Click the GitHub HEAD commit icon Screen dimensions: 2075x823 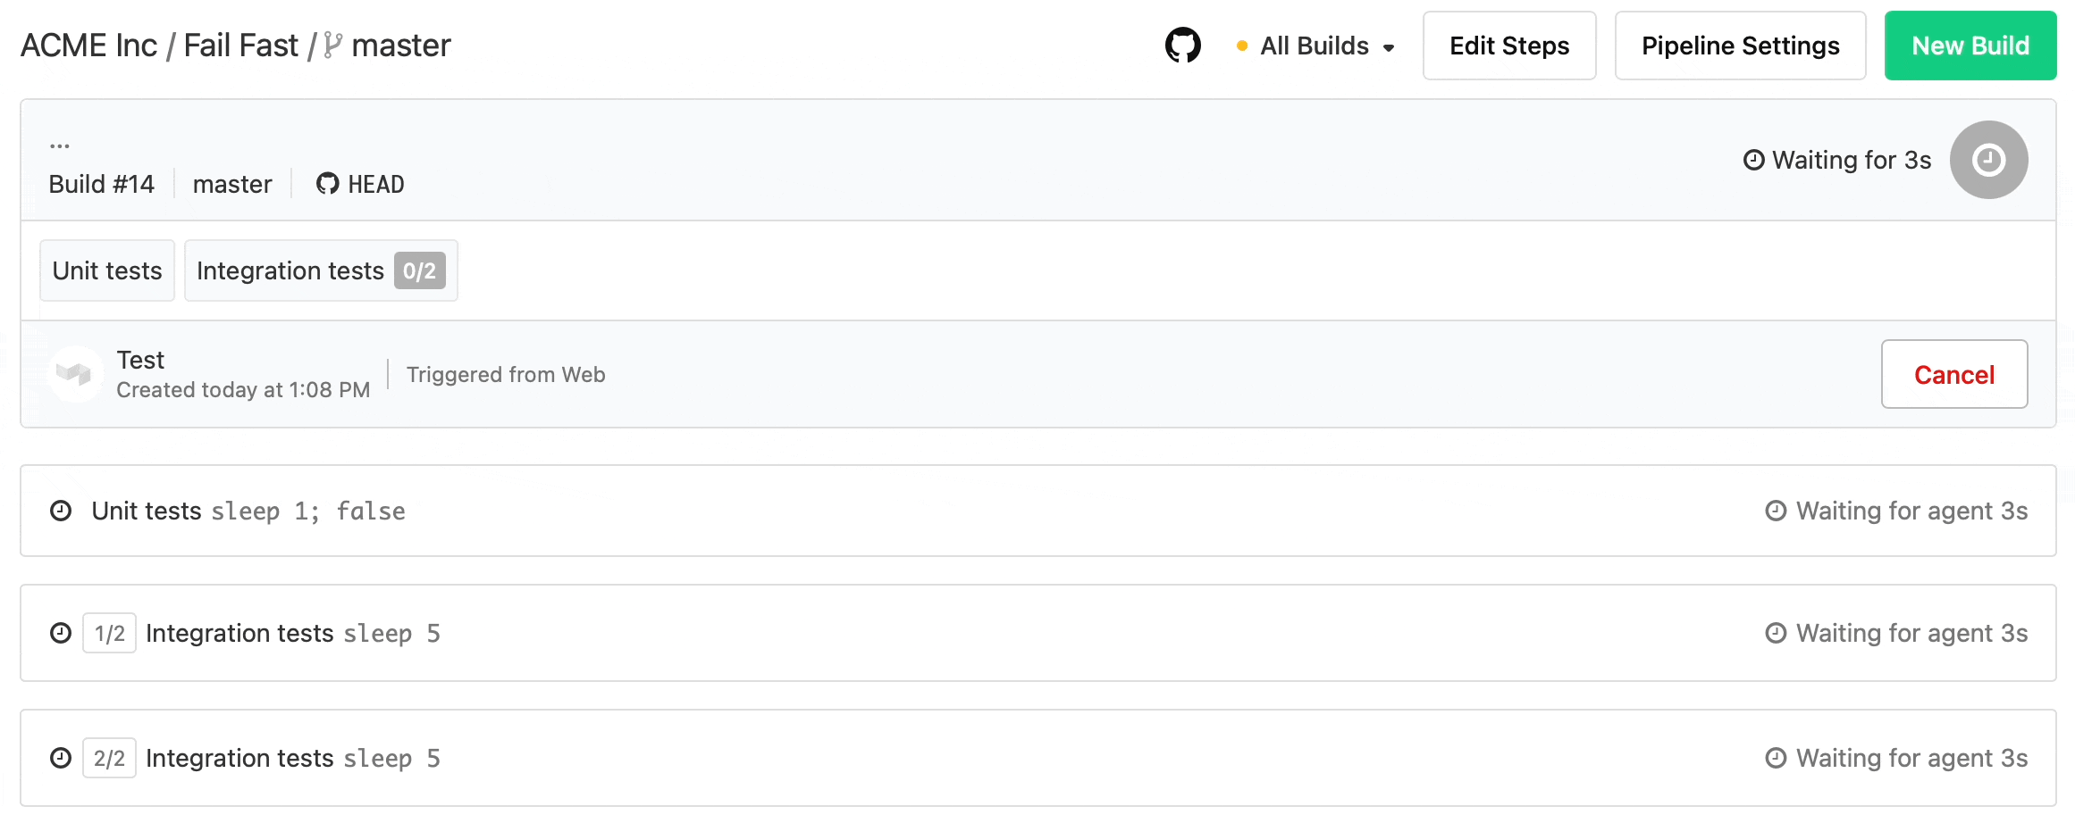pyautogui.click(x=328, y=184)
